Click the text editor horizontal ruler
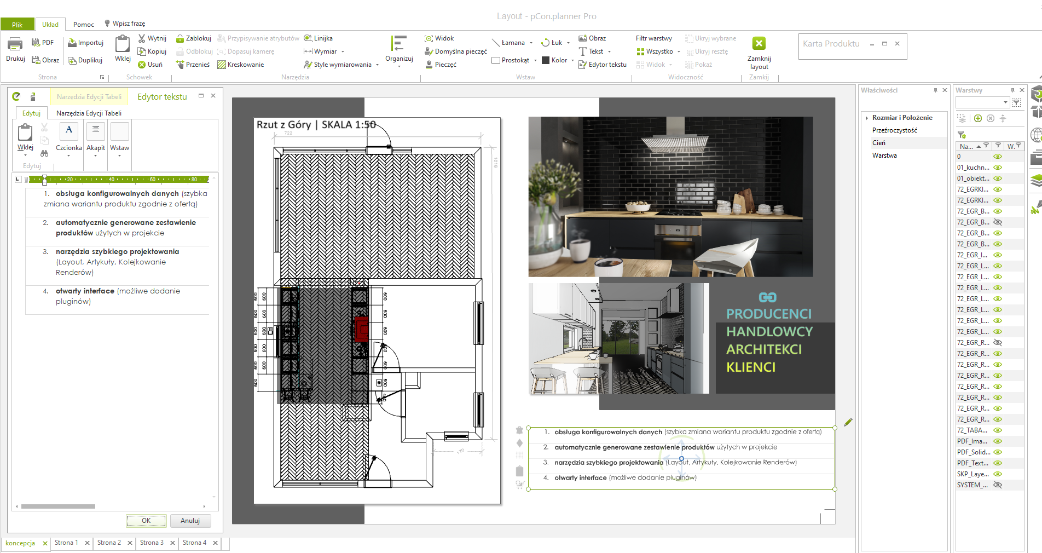 pos(118,179)
